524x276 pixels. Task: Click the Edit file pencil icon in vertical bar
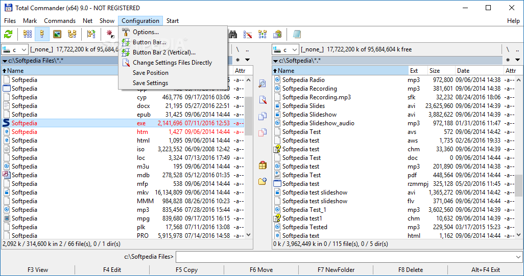(x=263, y=100)
